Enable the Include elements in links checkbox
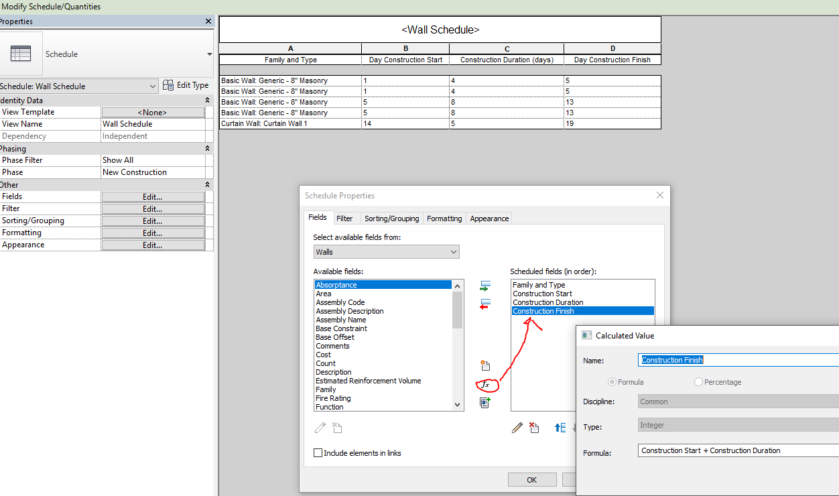The height and width of the screenshot is (496, 839). pyautogui.click(x=318, y=452)
